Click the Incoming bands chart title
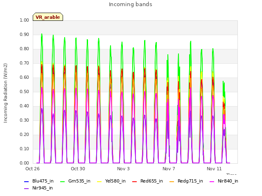Viewport: 262px width, 196px height. click(131, 4)
